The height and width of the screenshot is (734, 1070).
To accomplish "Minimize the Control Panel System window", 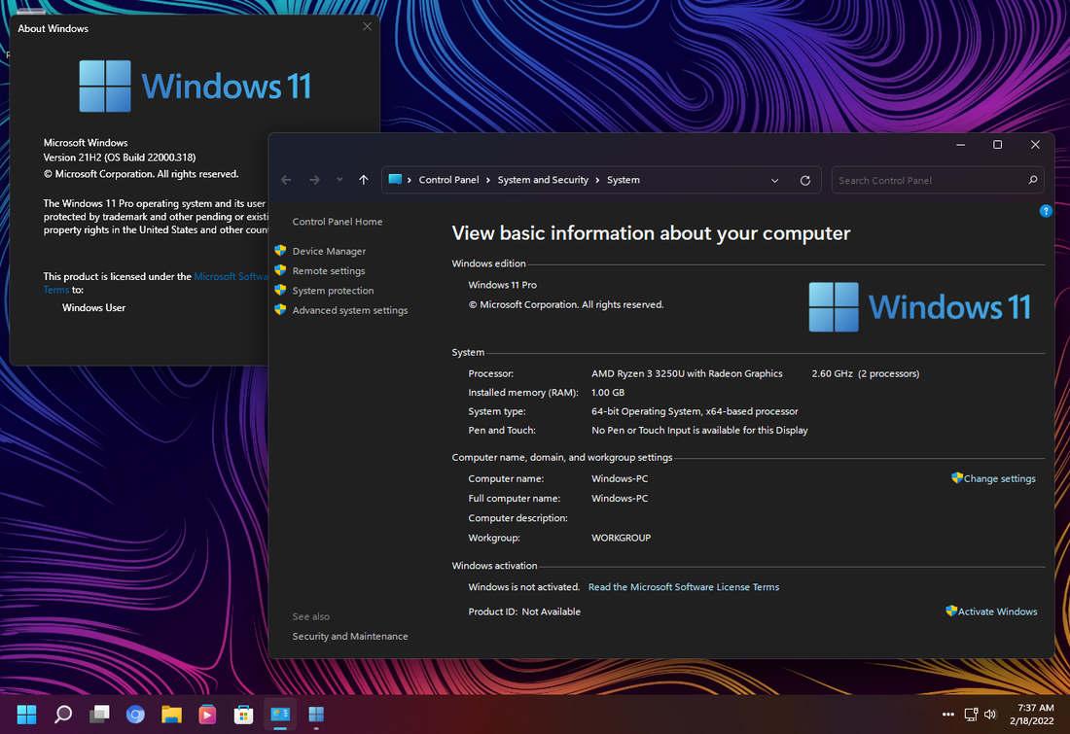I will (x=961, y=145).
